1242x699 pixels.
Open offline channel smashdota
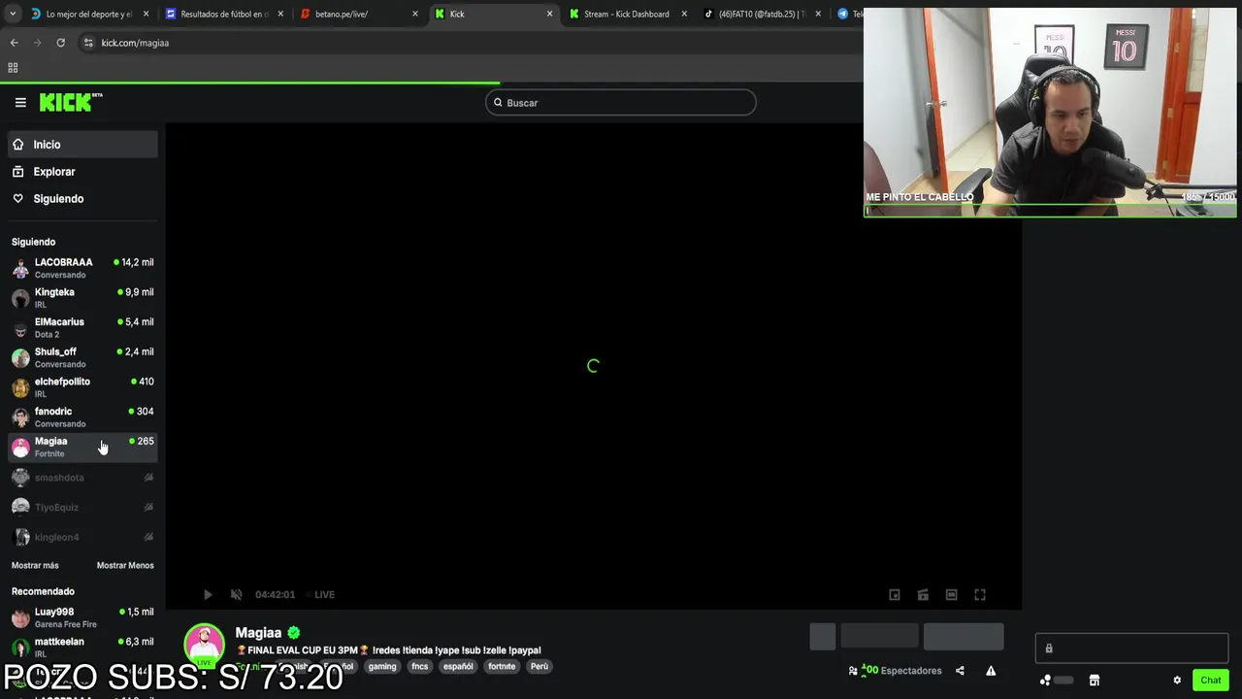click(82, 478)
